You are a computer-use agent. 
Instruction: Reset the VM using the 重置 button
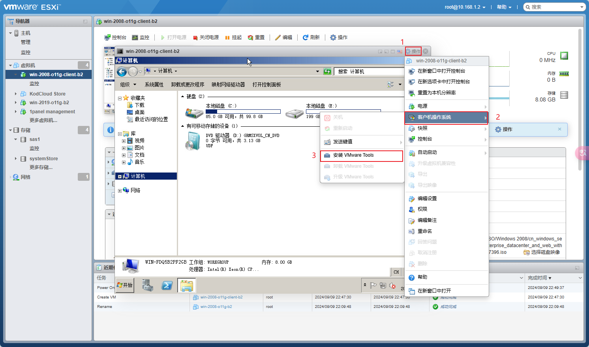256,38
